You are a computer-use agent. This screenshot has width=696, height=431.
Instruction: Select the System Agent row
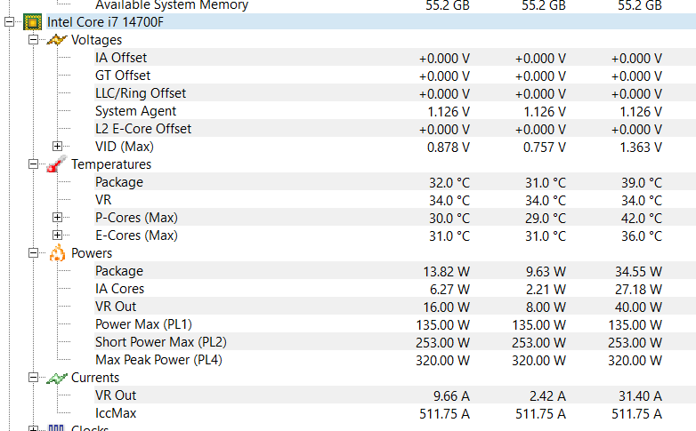pyautogui.click(x=395, y=111)
